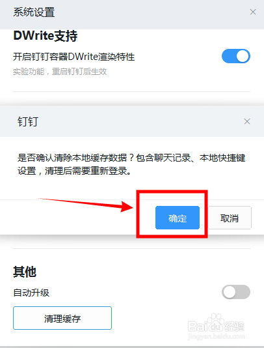
Task: Click the 自动升级 label text
Action: (x=31, y=293)
